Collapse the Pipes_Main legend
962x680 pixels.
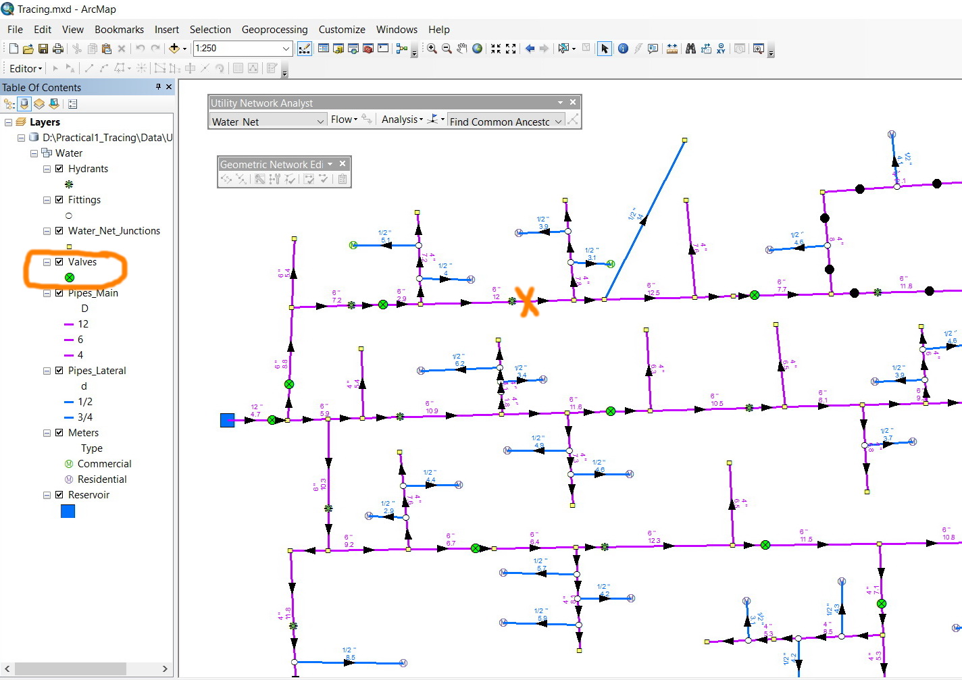(x=47, y=293)
